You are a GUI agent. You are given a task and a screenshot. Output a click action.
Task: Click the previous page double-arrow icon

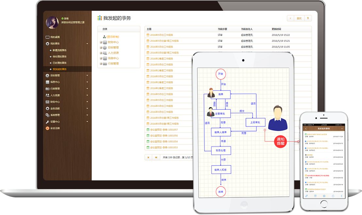point(156,157)
